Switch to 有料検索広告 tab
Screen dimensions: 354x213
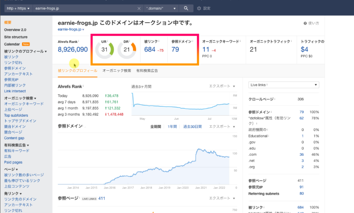tap(147, 71)
